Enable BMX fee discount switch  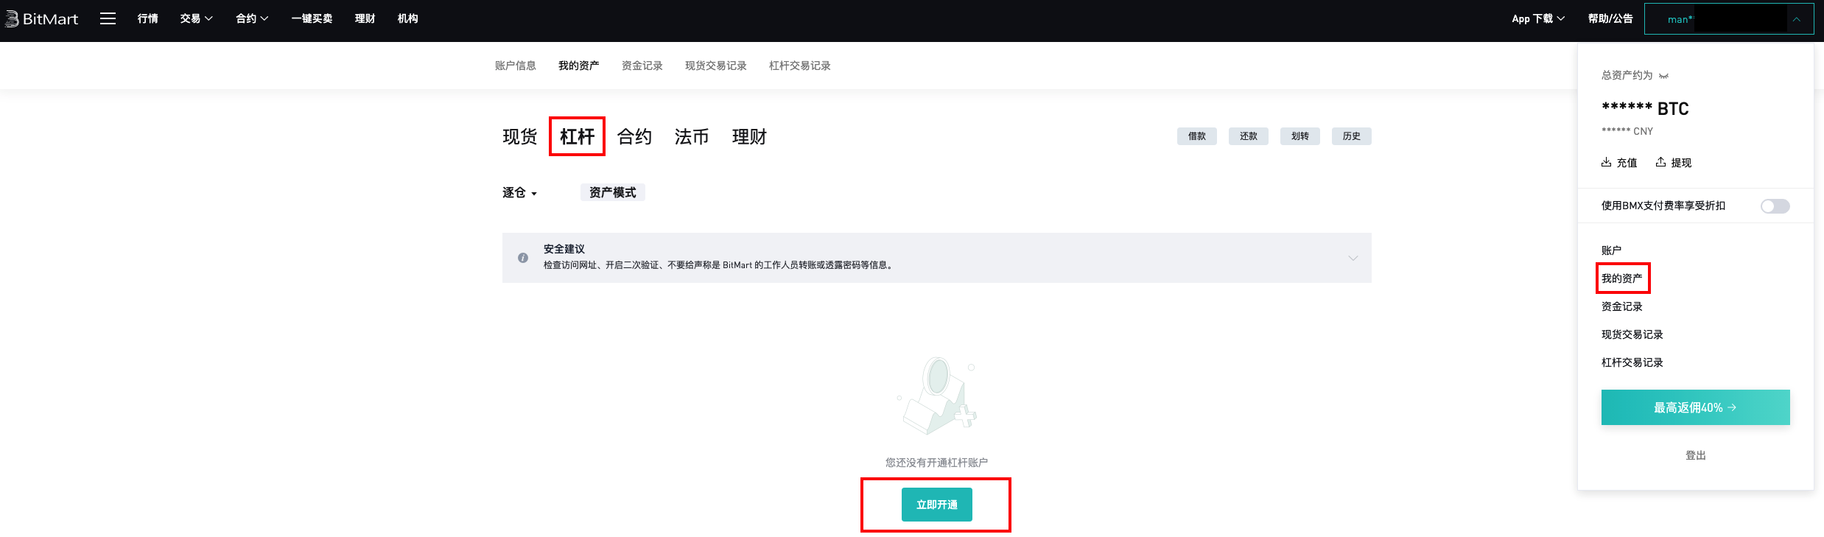click(1775, 206)
